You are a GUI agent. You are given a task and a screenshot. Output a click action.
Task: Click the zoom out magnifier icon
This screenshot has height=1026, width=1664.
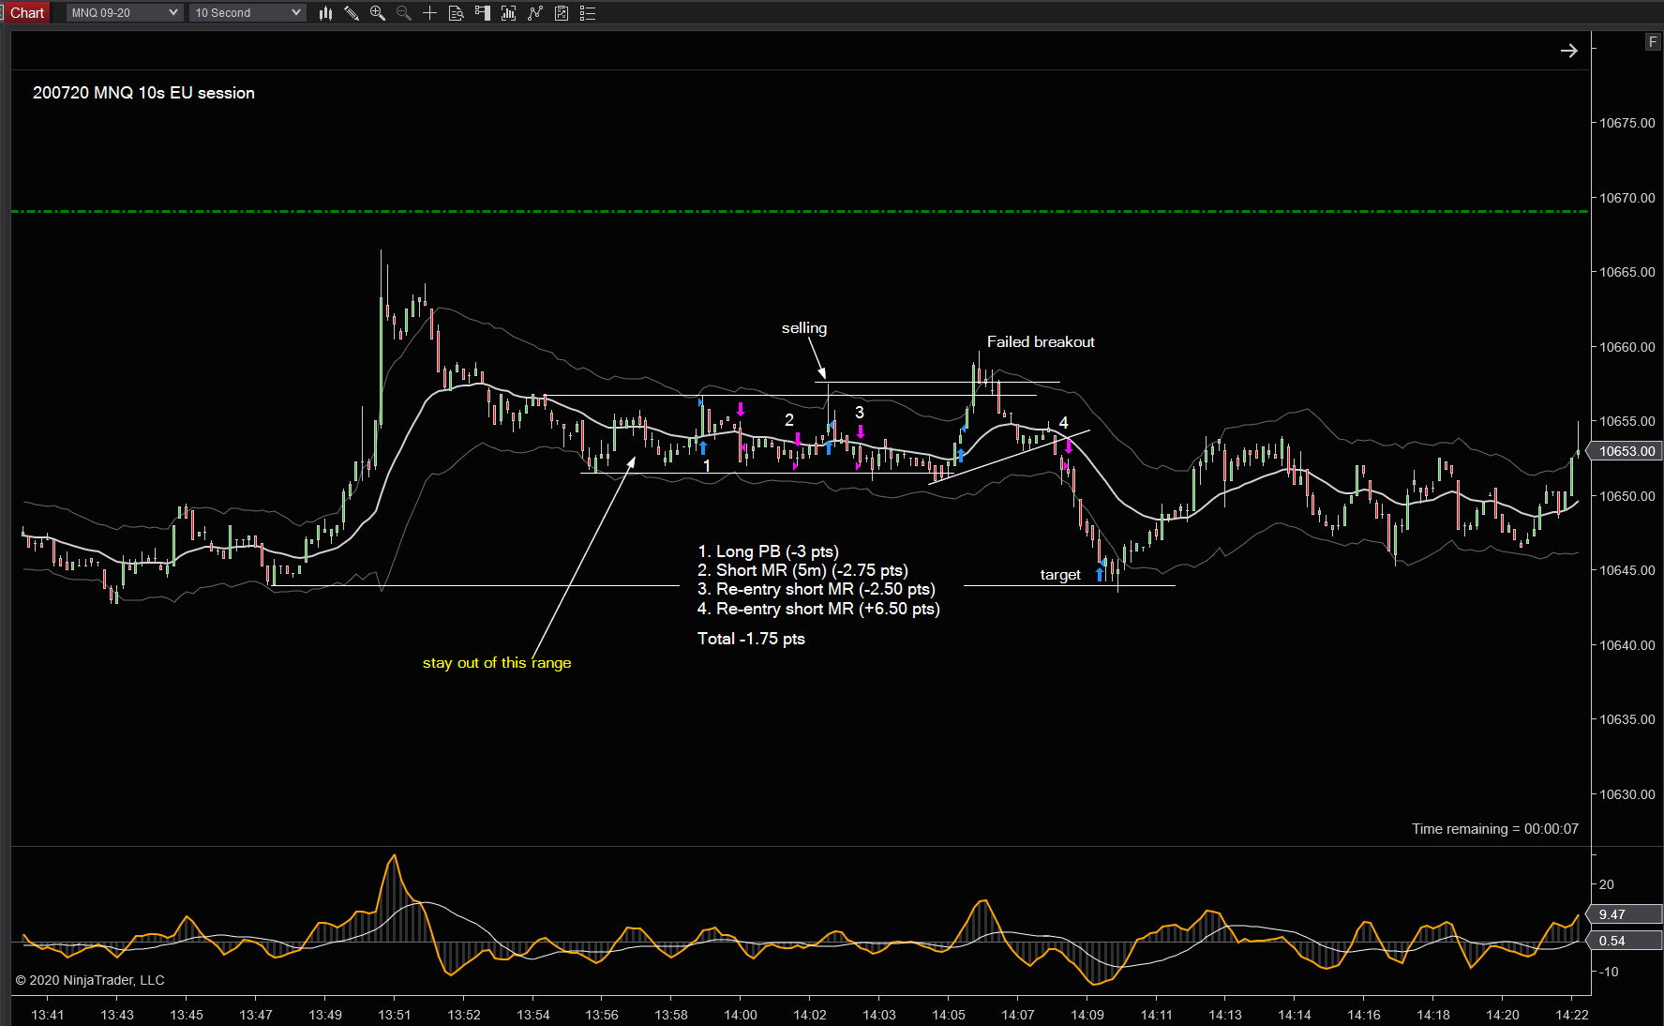point(404,12)
